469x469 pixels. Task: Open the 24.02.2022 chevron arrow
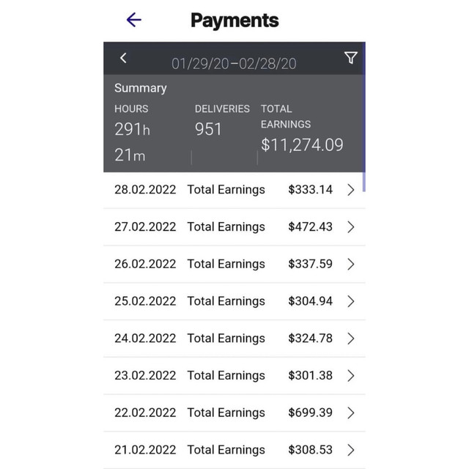350,339
